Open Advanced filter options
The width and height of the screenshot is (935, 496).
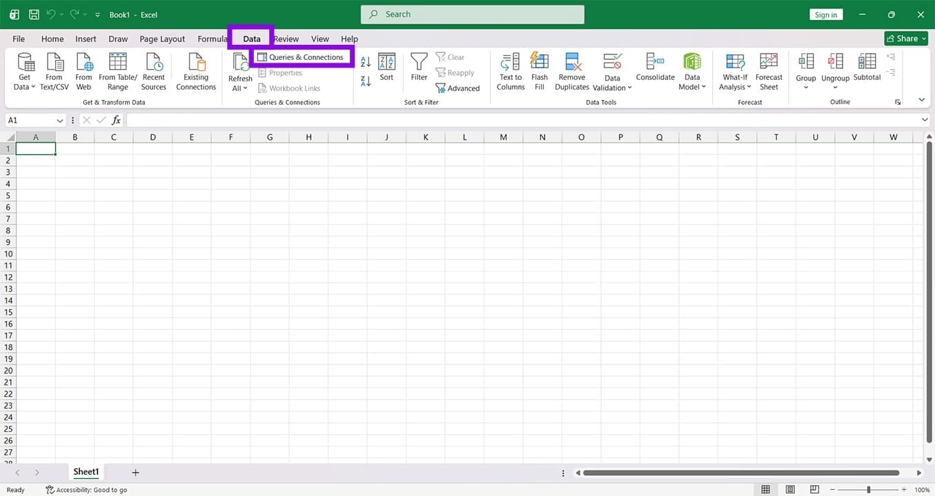(x=457, y=88)
